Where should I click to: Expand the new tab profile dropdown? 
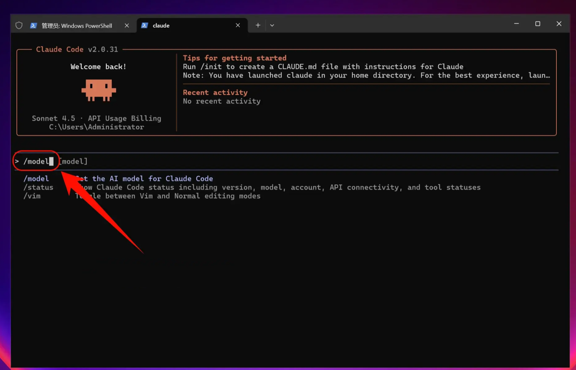(x=272, y=25)
